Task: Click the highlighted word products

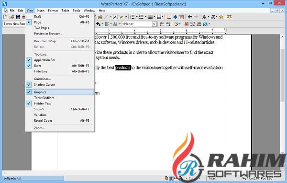Action: click(x=123, y=68)
